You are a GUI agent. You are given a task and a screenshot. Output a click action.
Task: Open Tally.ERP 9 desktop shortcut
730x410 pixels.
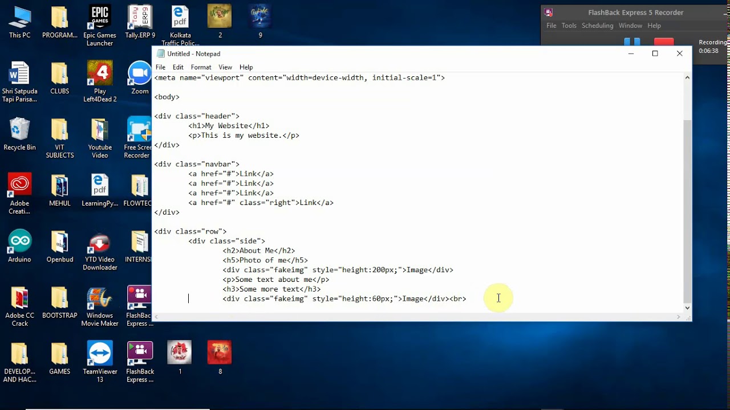point(140,23)
